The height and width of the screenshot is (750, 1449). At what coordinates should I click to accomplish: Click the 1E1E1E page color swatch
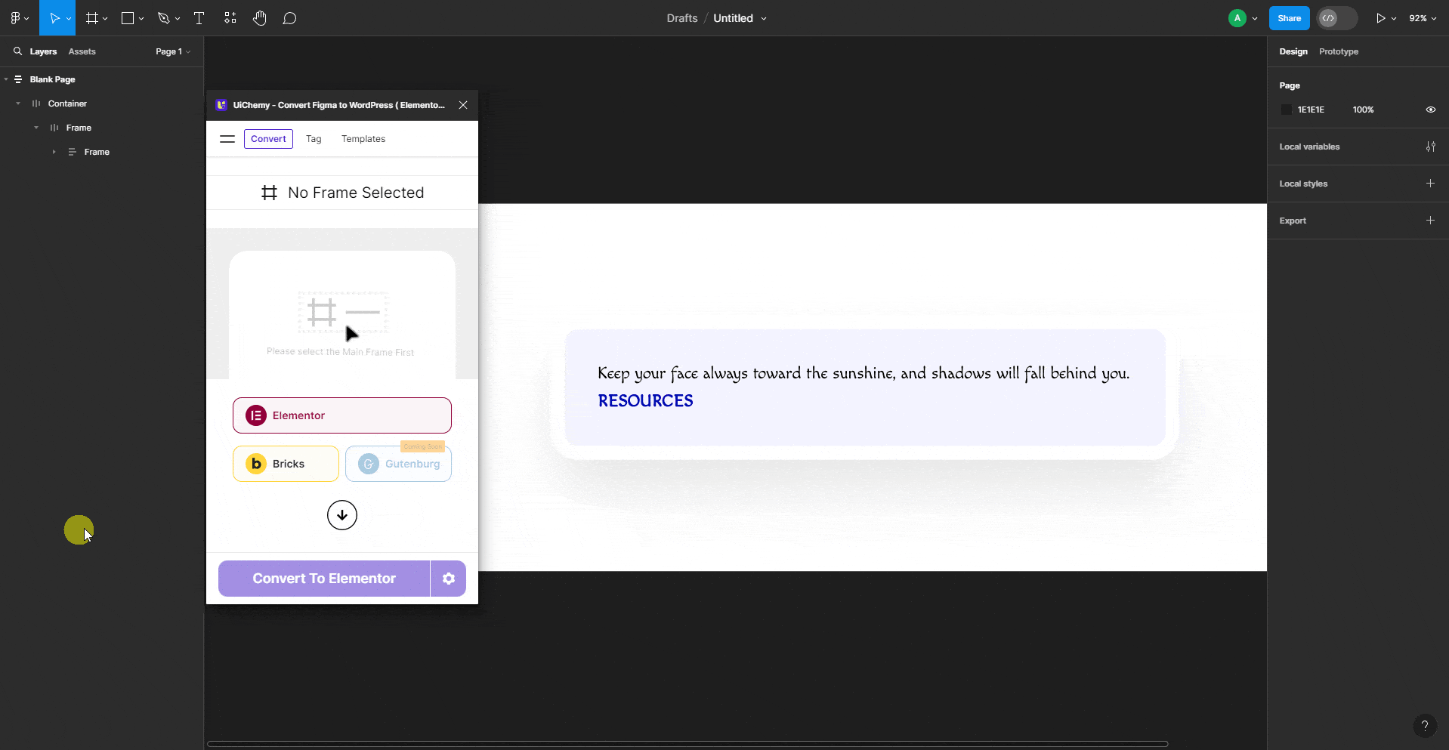[x=1287, y=110]
